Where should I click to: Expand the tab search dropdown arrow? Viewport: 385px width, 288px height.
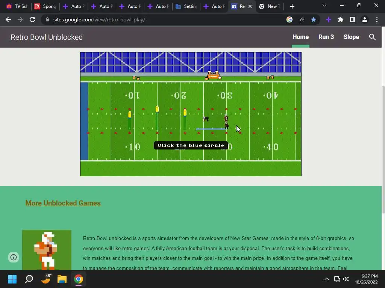pyautogui.click(x=324, y=5)
